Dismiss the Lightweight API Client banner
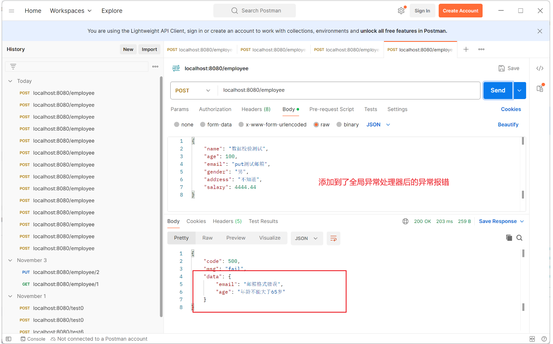Viewport: 553px width, 344px height. 540,31
